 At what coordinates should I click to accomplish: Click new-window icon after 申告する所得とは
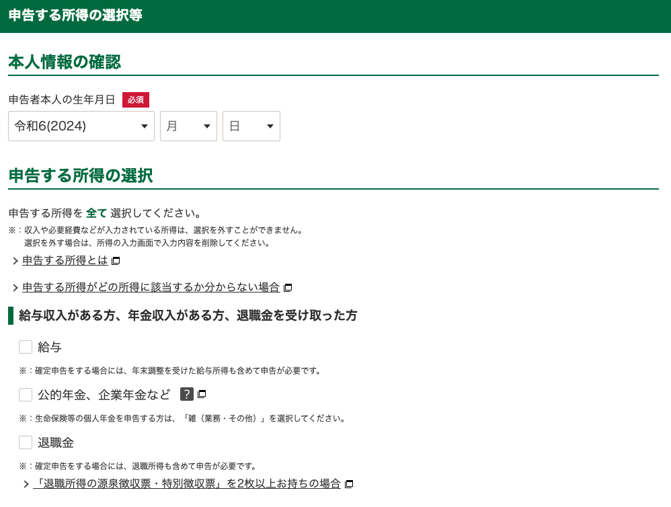coord(116,260)
